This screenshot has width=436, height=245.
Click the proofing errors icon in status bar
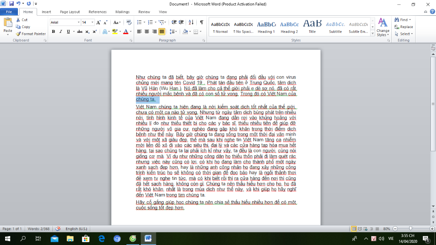[58, 229]
